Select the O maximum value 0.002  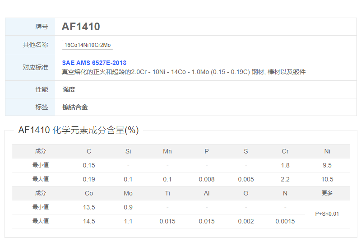(x=246, y=221)
